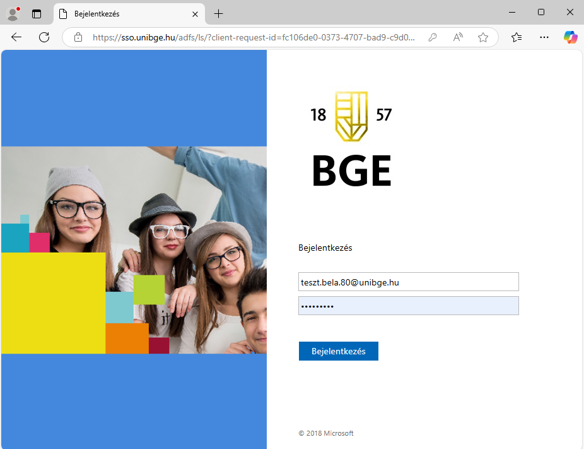Image resolution: width=584 pixels, height=449 pixels.
Task: Click the address bar URL
Action: [254, 37]
